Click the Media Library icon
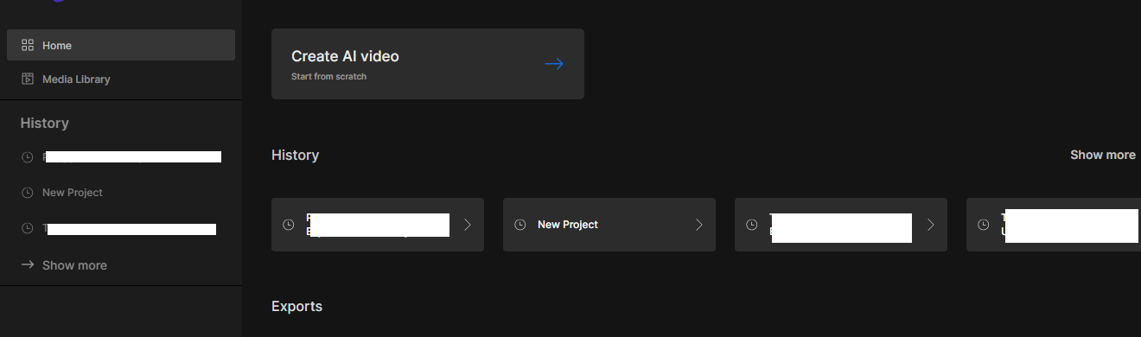 coord(28,79)
